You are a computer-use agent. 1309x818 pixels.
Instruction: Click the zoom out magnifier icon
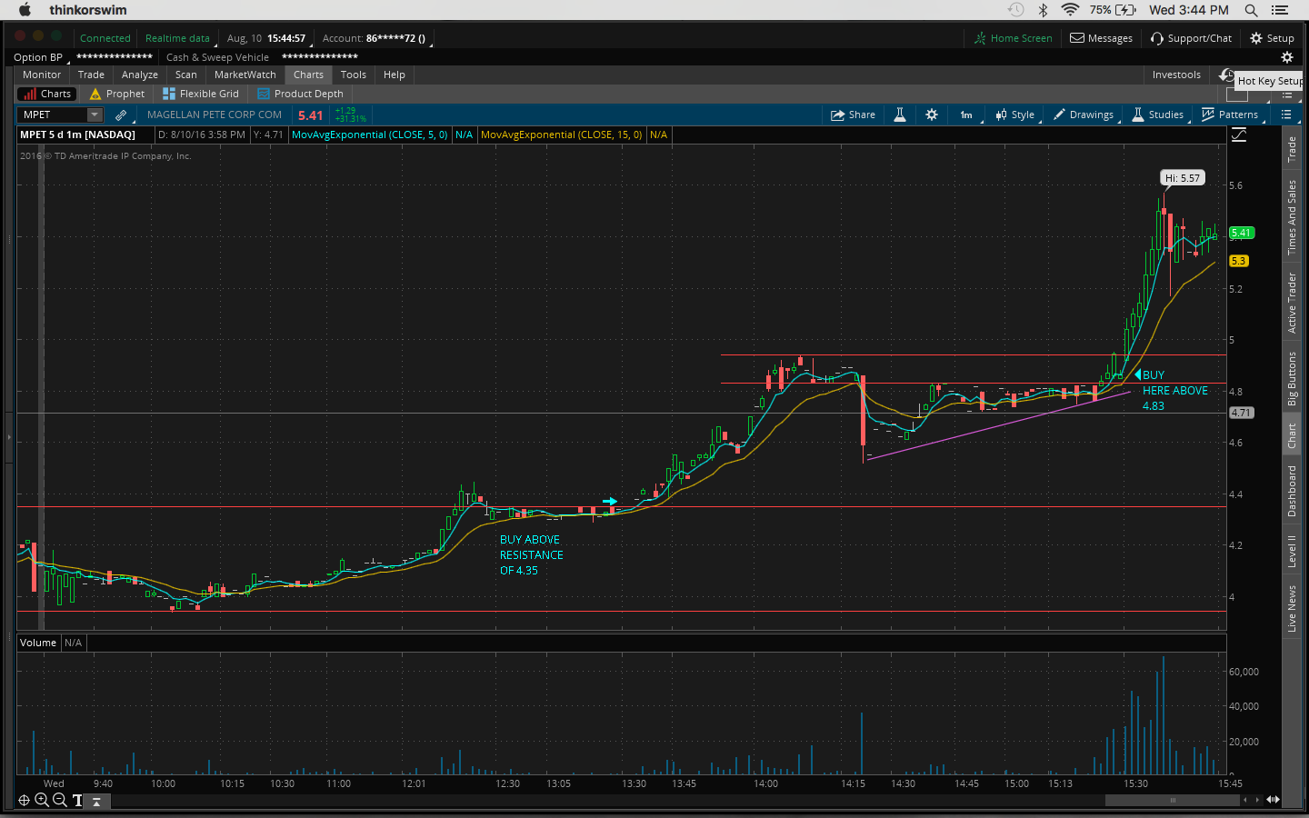tap(59, 800)
